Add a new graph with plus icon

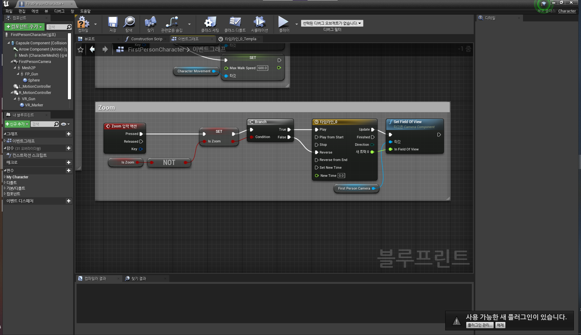pos(69,134)
